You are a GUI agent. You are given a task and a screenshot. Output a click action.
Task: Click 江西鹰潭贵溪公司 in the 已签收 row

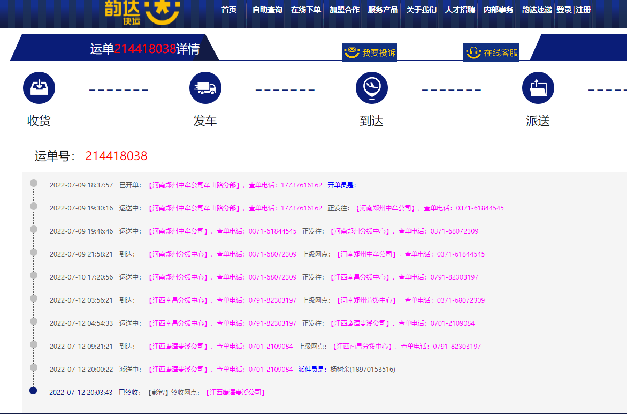tap(235, 393)
